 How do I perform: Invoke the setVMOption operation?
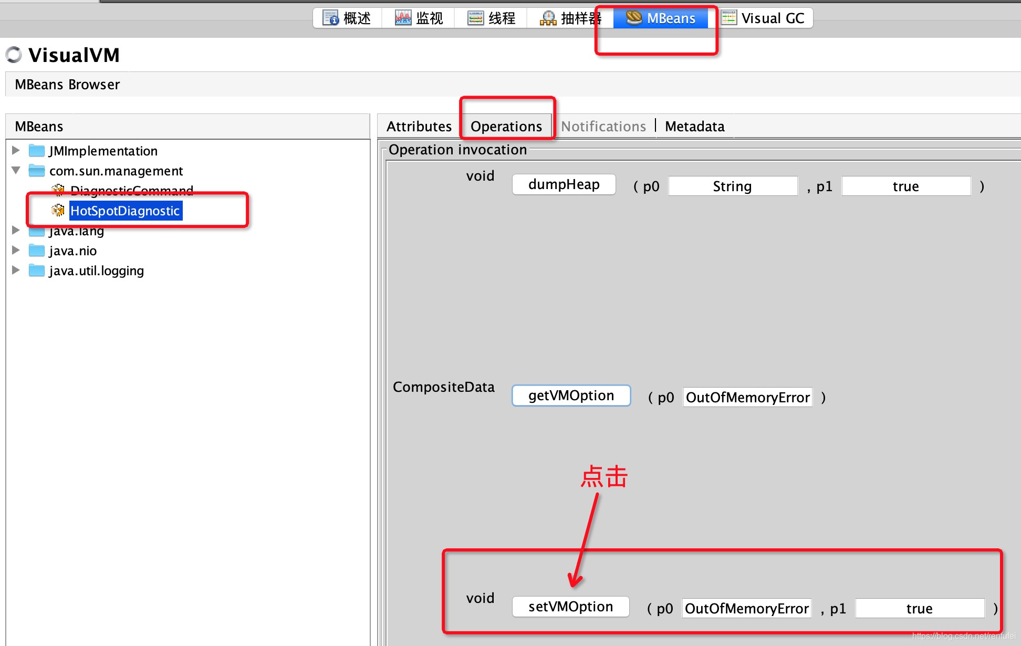(x=570, y=607)
